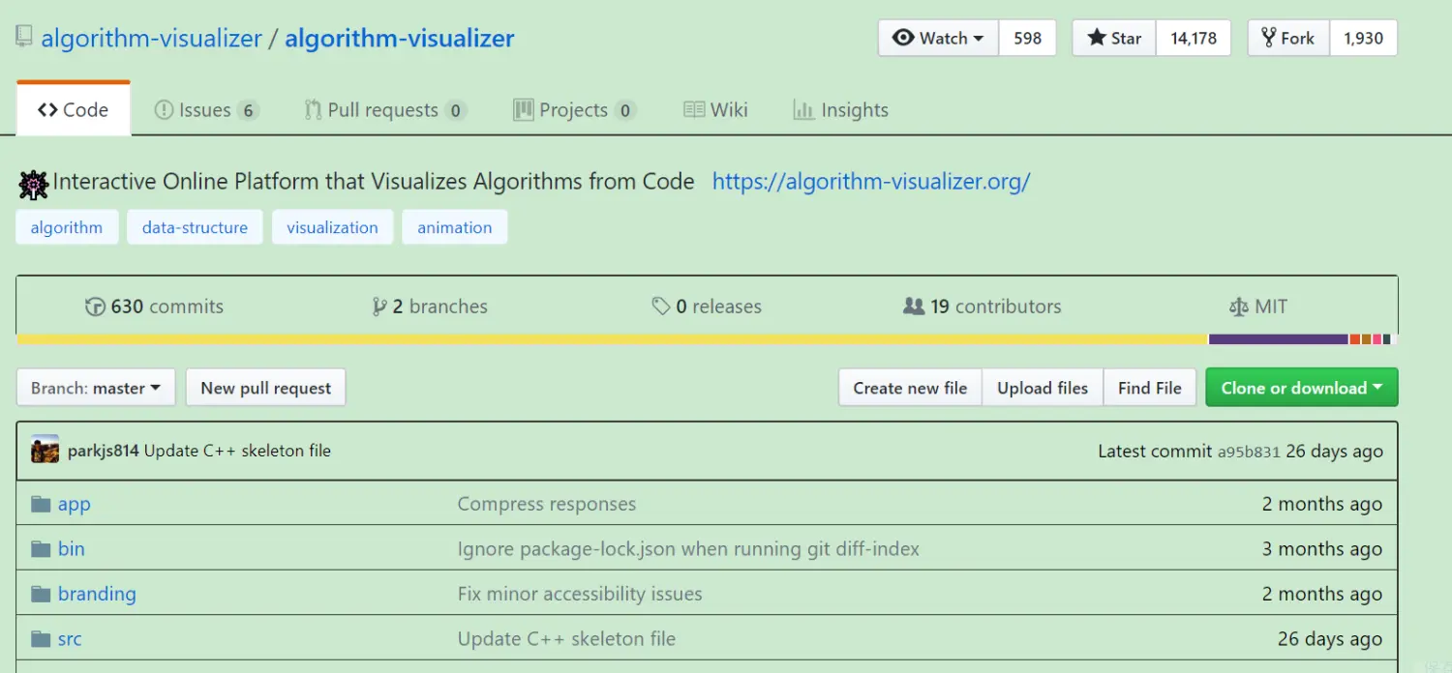Screen dimensions: 1452x673
Task: Click the Find File button
Action: tap(1150, 388)
